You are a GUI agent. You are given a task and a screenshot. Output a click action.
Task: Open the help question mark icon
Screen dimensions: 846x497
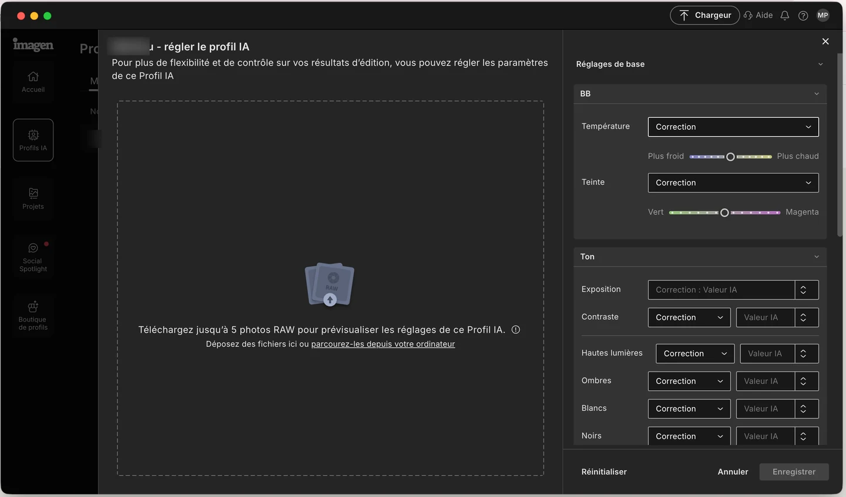point(803,15)
